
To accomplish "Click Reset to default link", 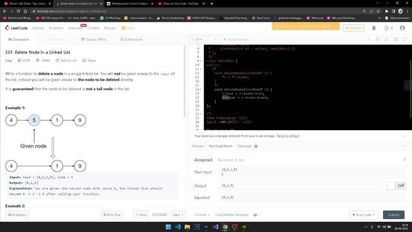I will [x=288, y=136].
